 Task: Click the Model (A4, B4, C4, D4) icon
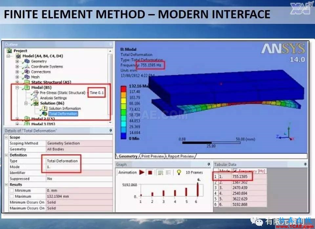[18, 56]
